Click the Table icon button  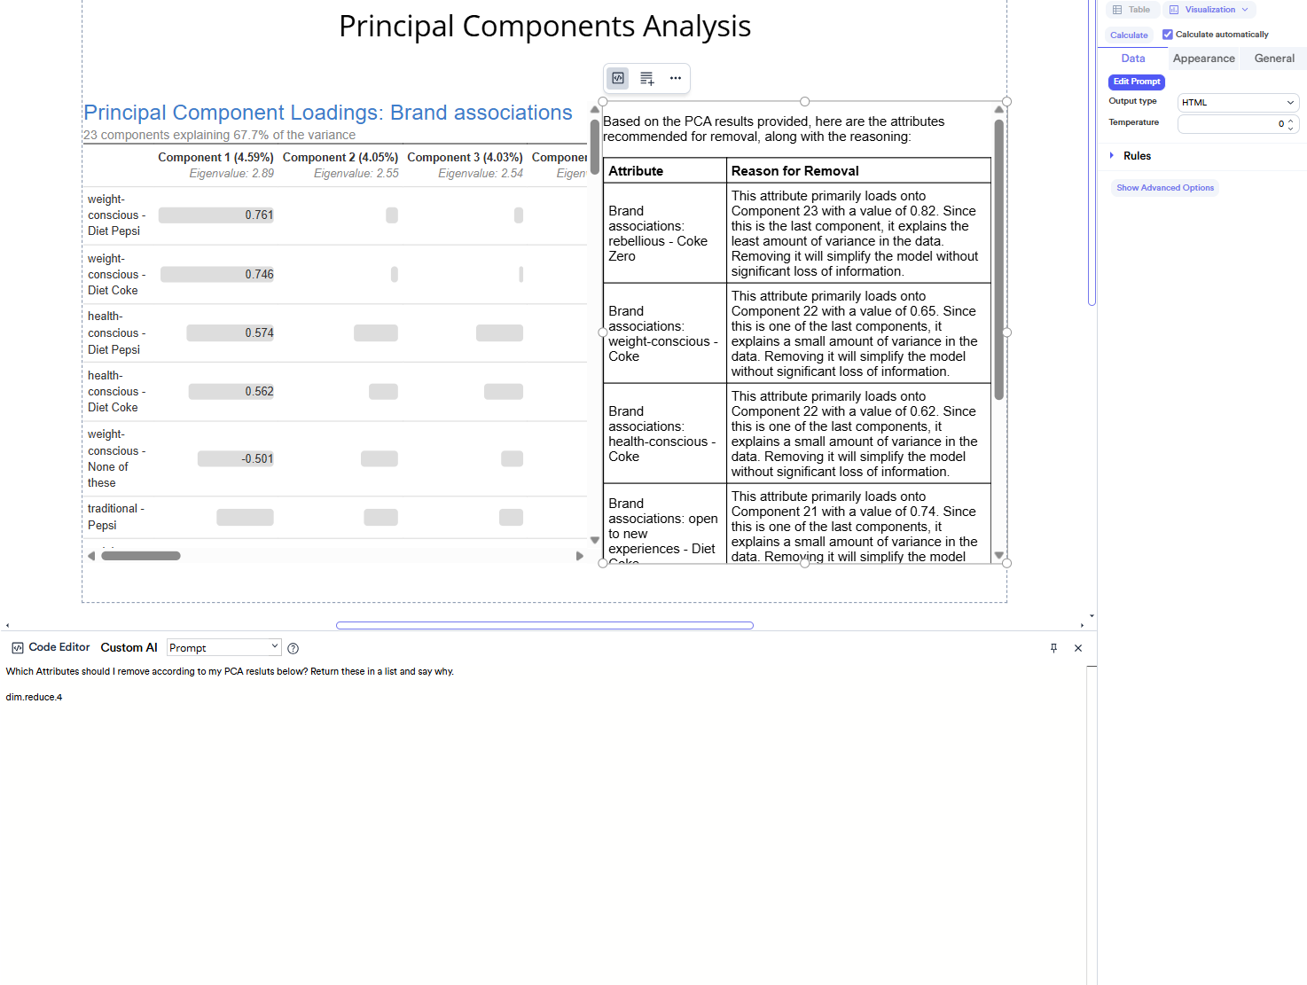(x=1132, y=10)
